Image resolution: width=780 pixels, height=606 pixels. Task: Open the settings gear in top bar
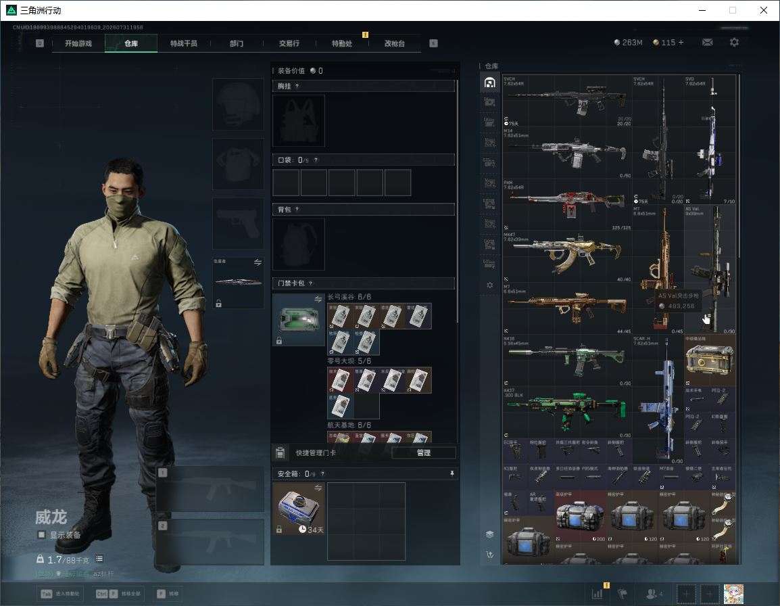coord(734,43)
